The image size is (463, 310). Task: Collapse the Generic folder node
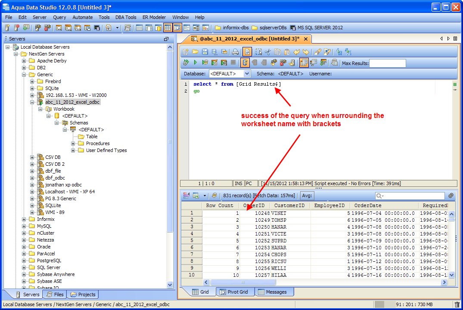[24, 74]
